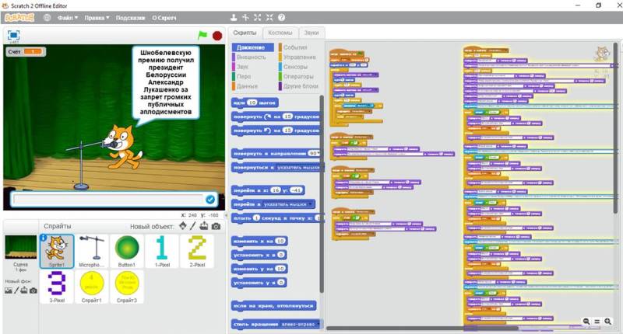
Task: Switch to the Костюмы tab
Action: pos(280,33)
